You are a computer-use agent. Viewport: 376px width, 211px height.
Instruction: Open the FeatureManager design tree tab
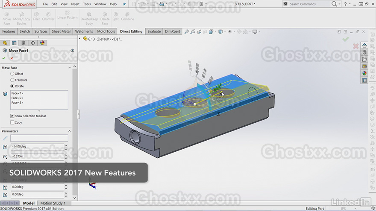pyautogui.click(x=5, y=43)
